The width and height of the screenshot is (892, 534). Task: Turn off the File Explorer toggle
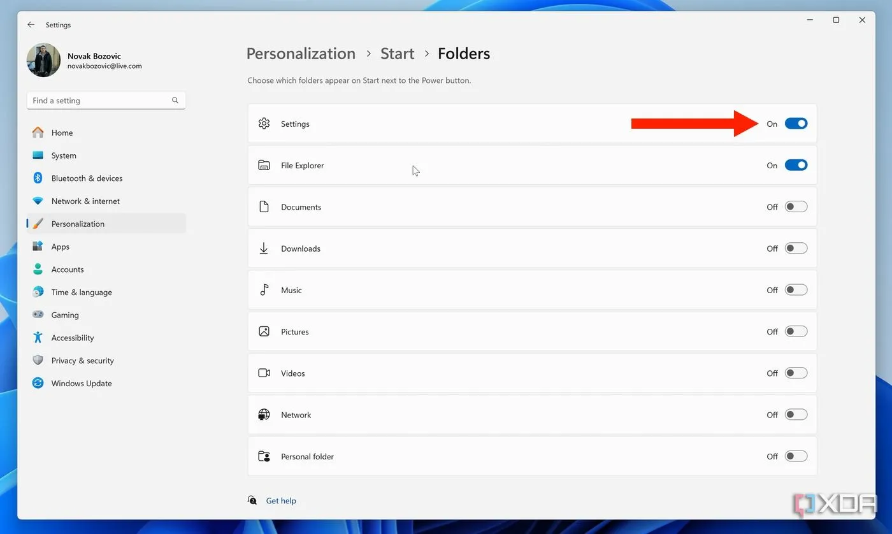(x=796, y=165)
